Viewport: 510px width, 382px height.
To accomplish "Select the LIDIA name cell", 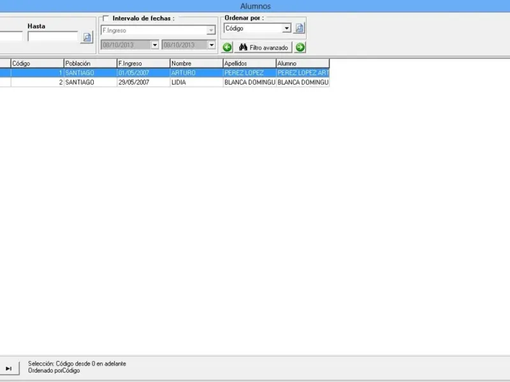I will pyautogui.click(x=196, y=82).
